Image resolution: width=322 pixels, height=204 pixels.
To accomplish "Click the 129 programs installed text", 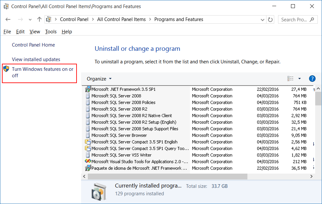I will pos(140,194).
